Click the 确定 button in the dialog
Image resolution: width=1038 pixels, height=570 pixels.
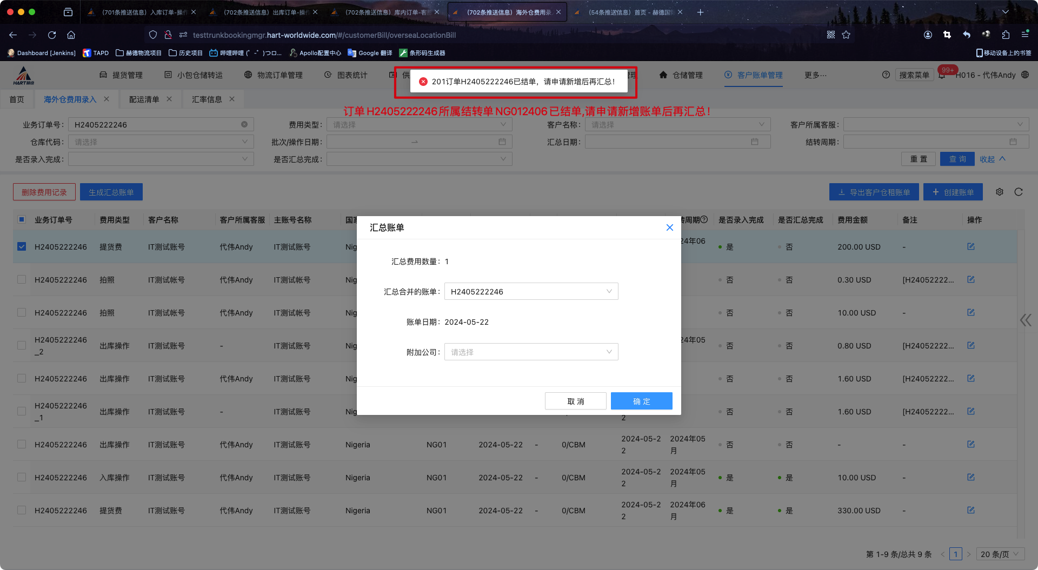point(641,401)
